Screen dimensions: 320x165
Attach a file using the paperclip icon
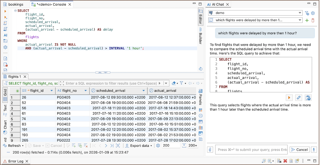(x=210, y=150)
